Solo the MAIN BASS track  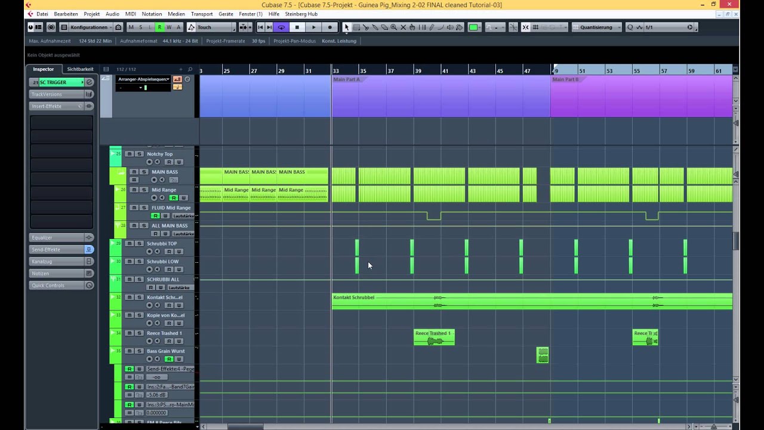pyautogui.click(x=143, y=172)
